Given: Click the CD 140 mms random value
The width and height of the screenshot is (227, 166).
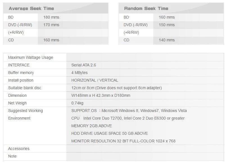Looking at the screenshot, I should point(167,40).
